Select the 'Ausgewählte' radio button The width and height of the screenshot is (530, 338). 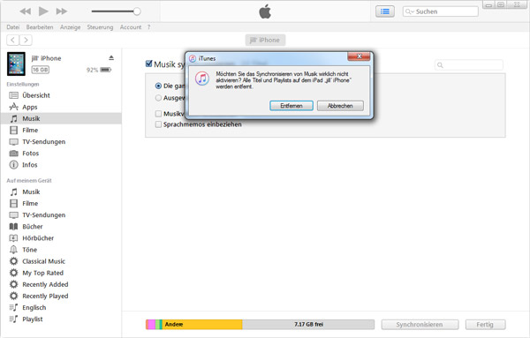tap(158, 98)
